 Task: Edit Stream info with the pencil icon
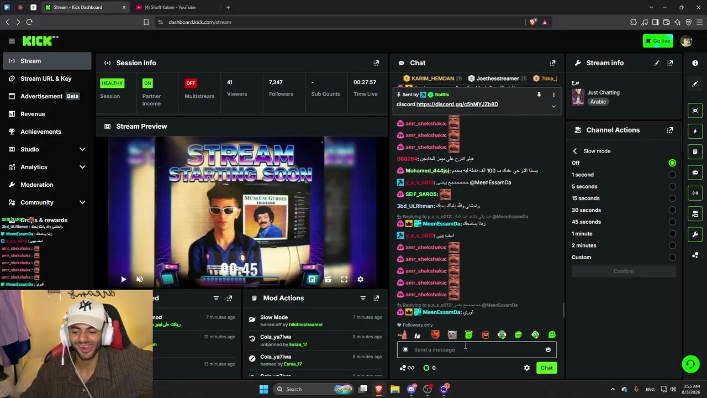click(657, 63)
